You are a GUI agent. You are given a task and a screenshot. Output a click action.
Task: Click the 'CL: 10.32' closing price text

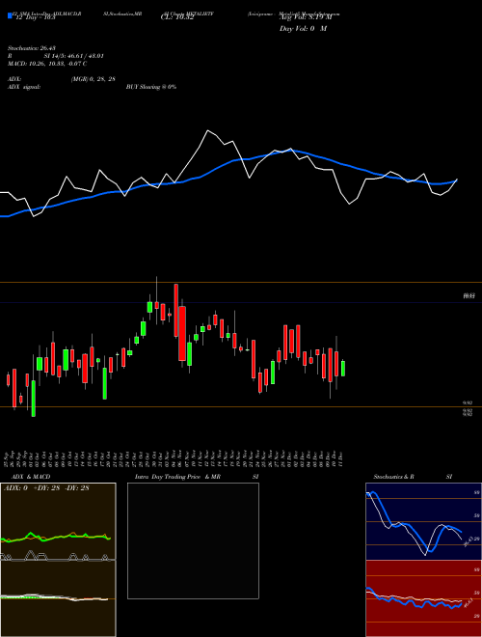[177, 18]
